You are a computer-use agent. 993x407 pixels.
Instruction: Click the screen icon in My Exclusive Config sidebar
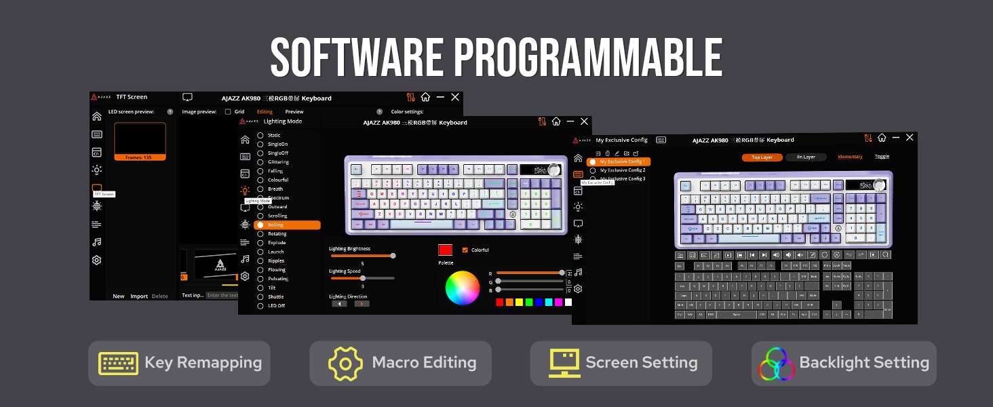click(x=578, y=223)
